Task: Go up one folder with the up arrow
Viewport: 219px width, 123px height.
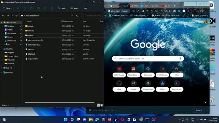Action: tap(16, 16)
